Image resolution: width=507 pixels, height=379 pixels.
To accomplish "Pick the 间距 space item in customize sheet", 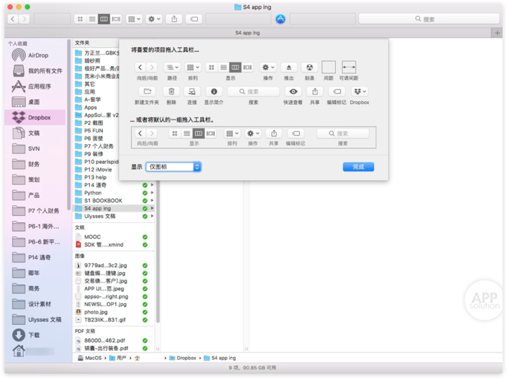I will point(329,67).
